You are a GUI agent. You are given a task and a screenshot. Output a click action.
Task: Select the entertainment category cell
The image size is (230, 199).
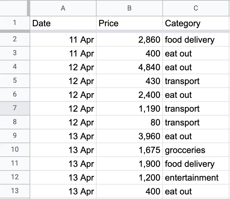[196, 178]
